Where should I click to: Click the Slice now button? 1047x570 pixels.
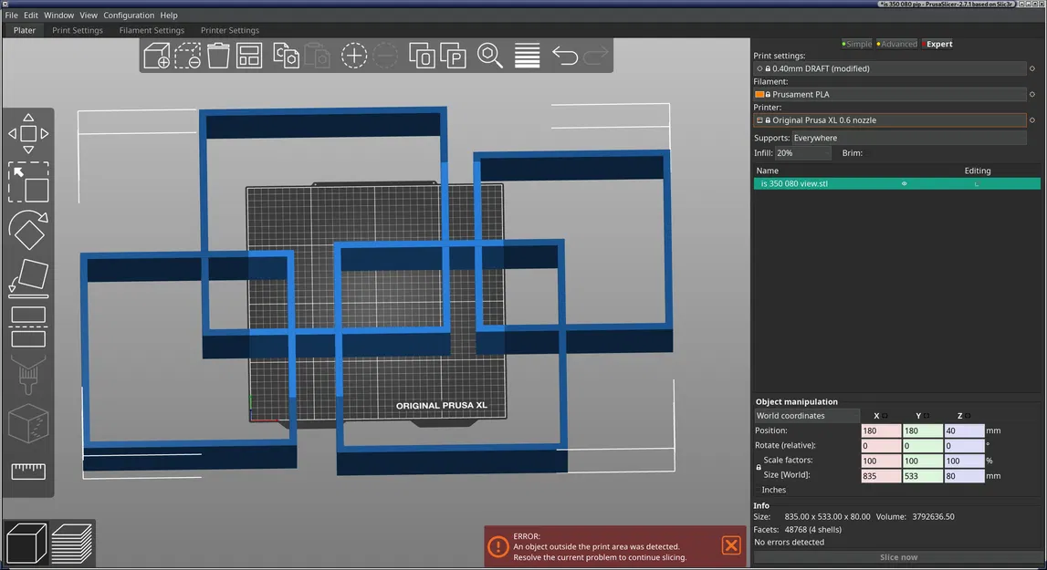(x=898, y=557)
